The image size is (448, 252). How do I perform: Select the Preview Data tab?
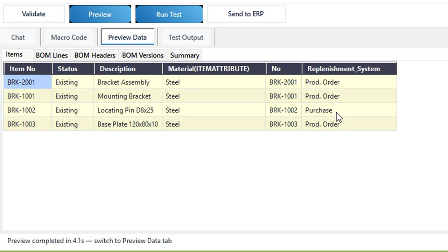tap(127, 37)
